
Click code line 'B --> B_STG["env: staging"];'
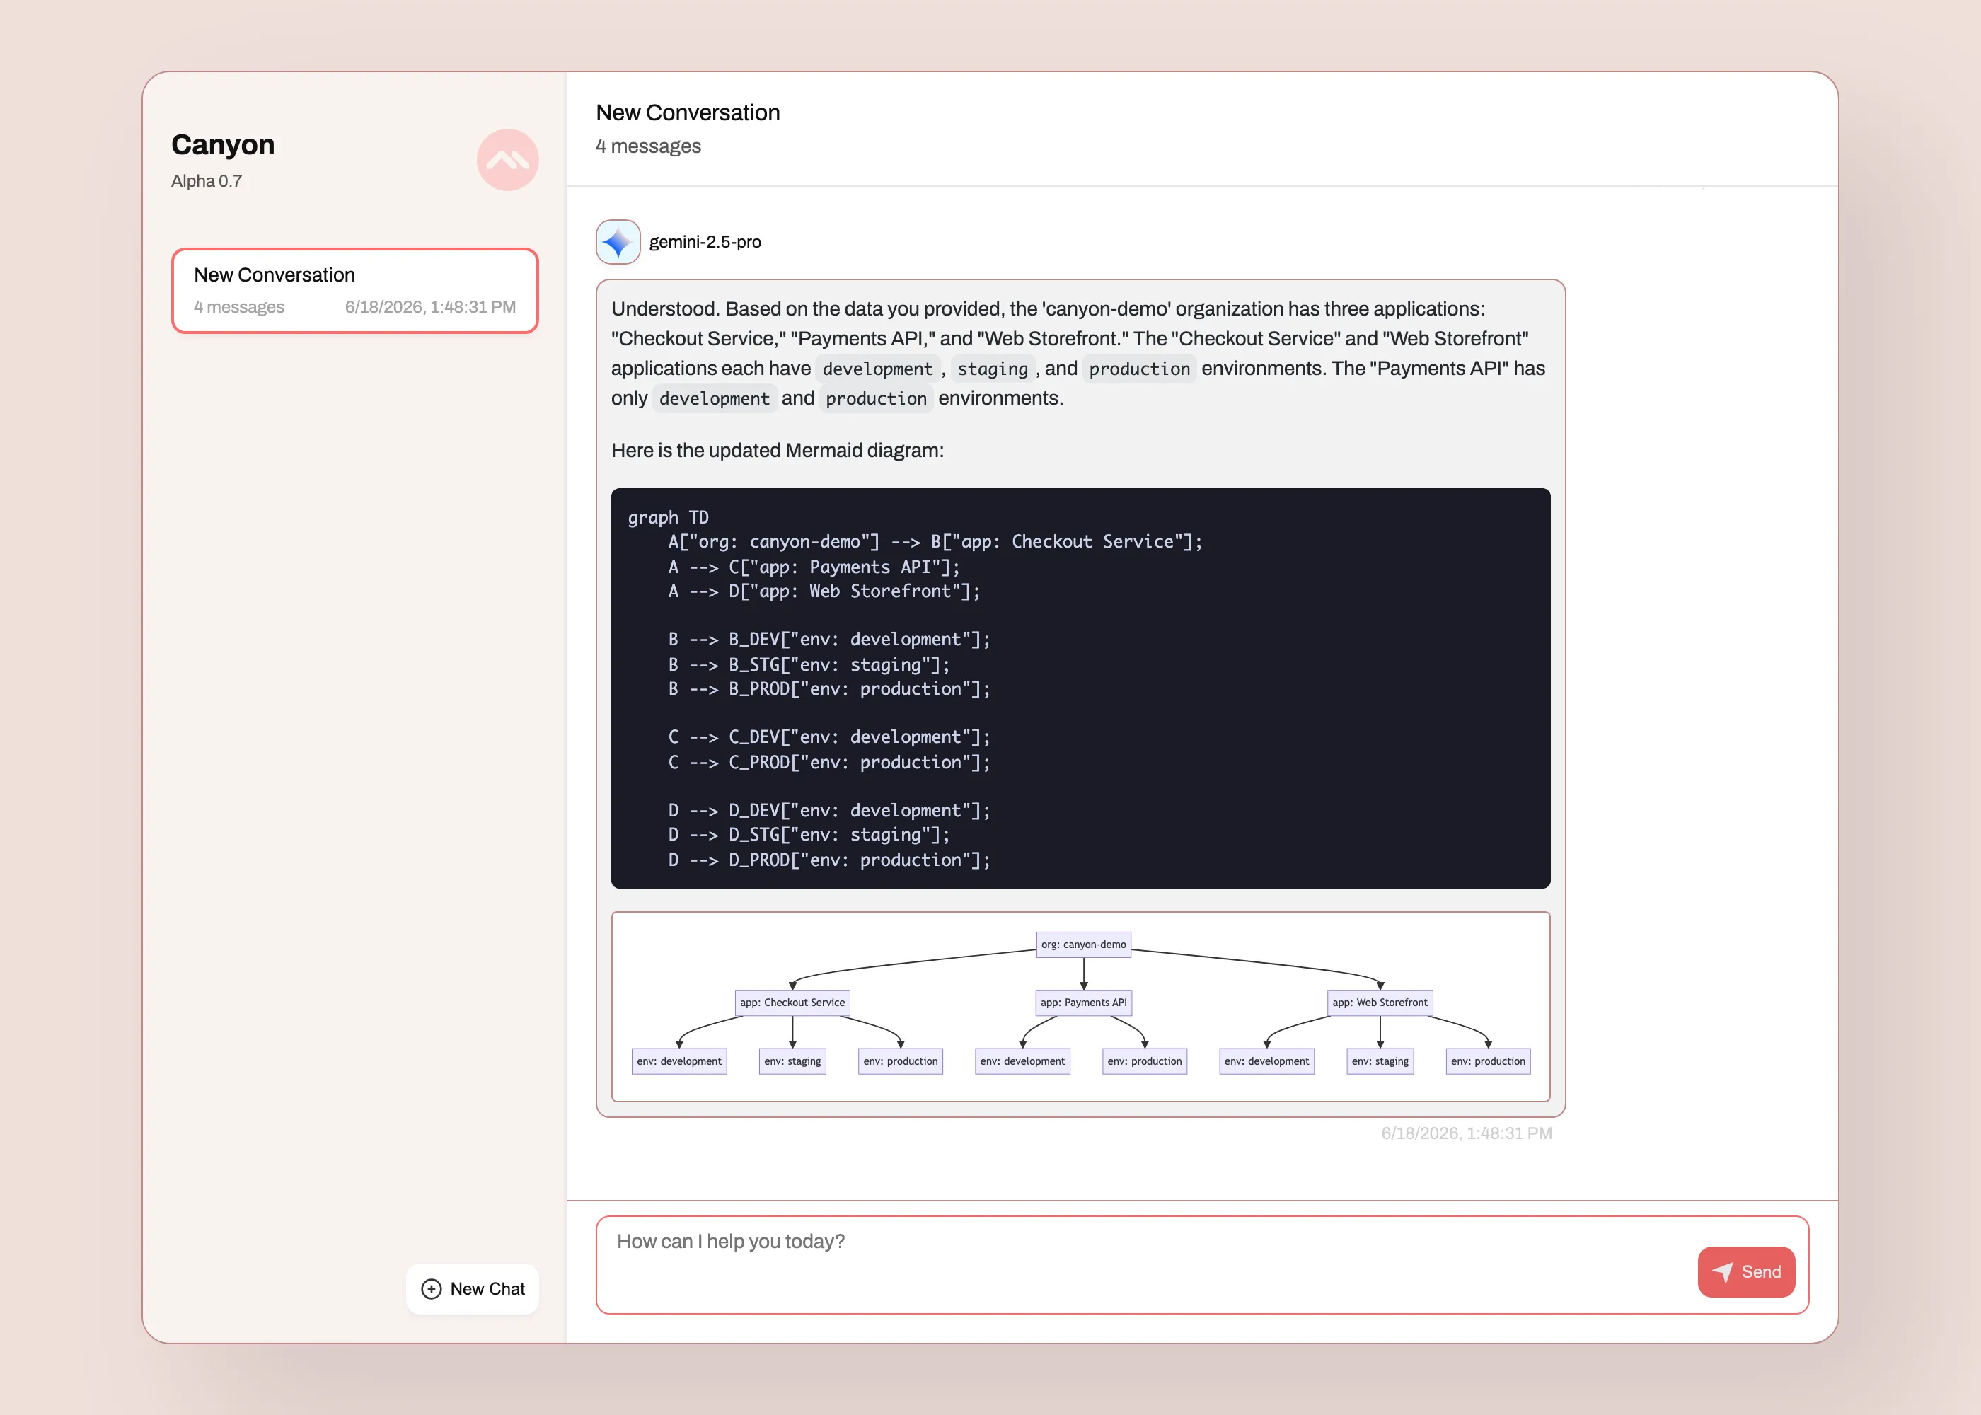click(809, 665)
